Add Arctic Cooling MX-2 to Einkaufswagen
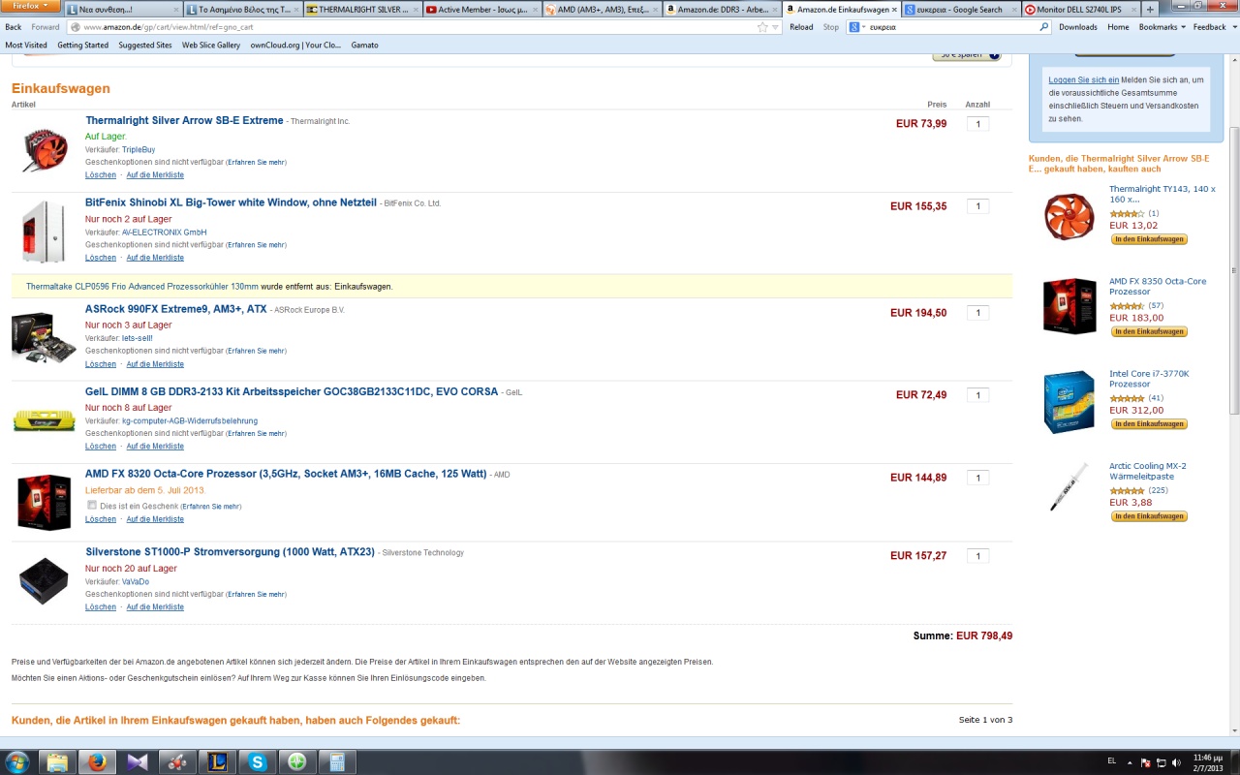 coord(1149,516)
